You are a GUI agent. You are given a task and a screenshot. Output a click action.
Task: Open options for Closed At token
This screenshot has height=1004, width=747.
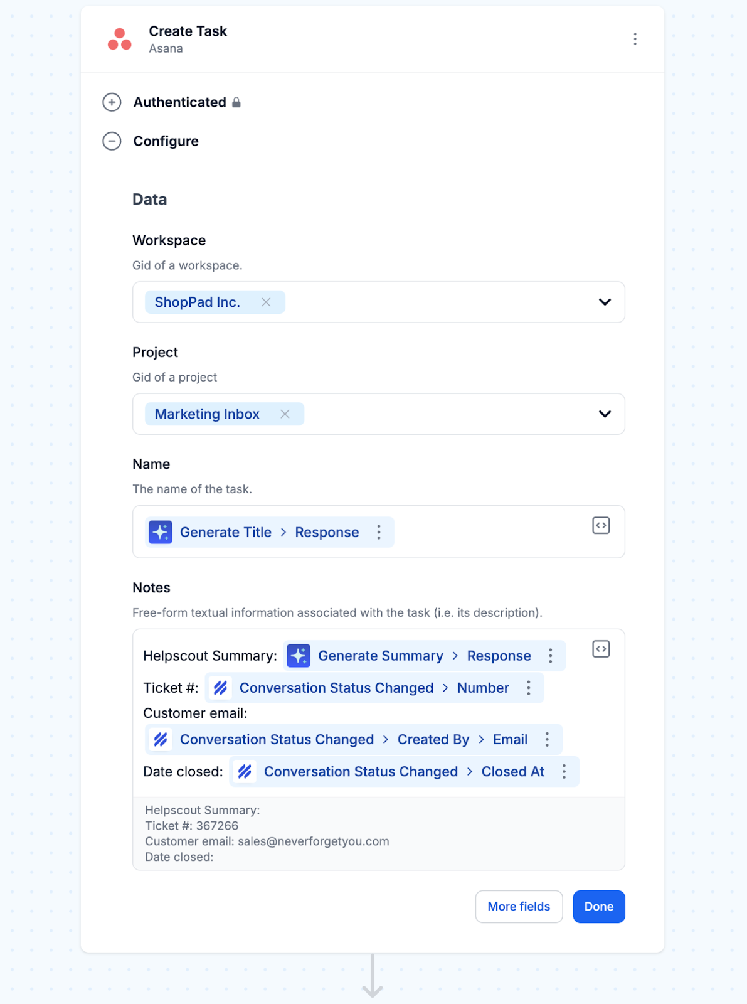click(564, 771)
